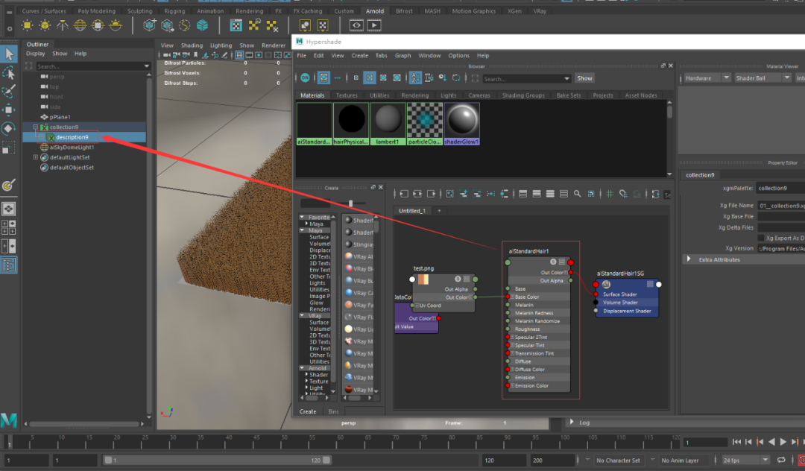The height and width of the screenshot is (471, 805).
Task: Click Hypershade input connections graph icon
Action: click(x=404, y=194)
